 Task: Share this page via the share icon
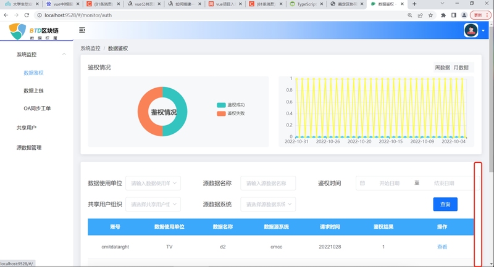pyautogui.click(x=420, y=15)
